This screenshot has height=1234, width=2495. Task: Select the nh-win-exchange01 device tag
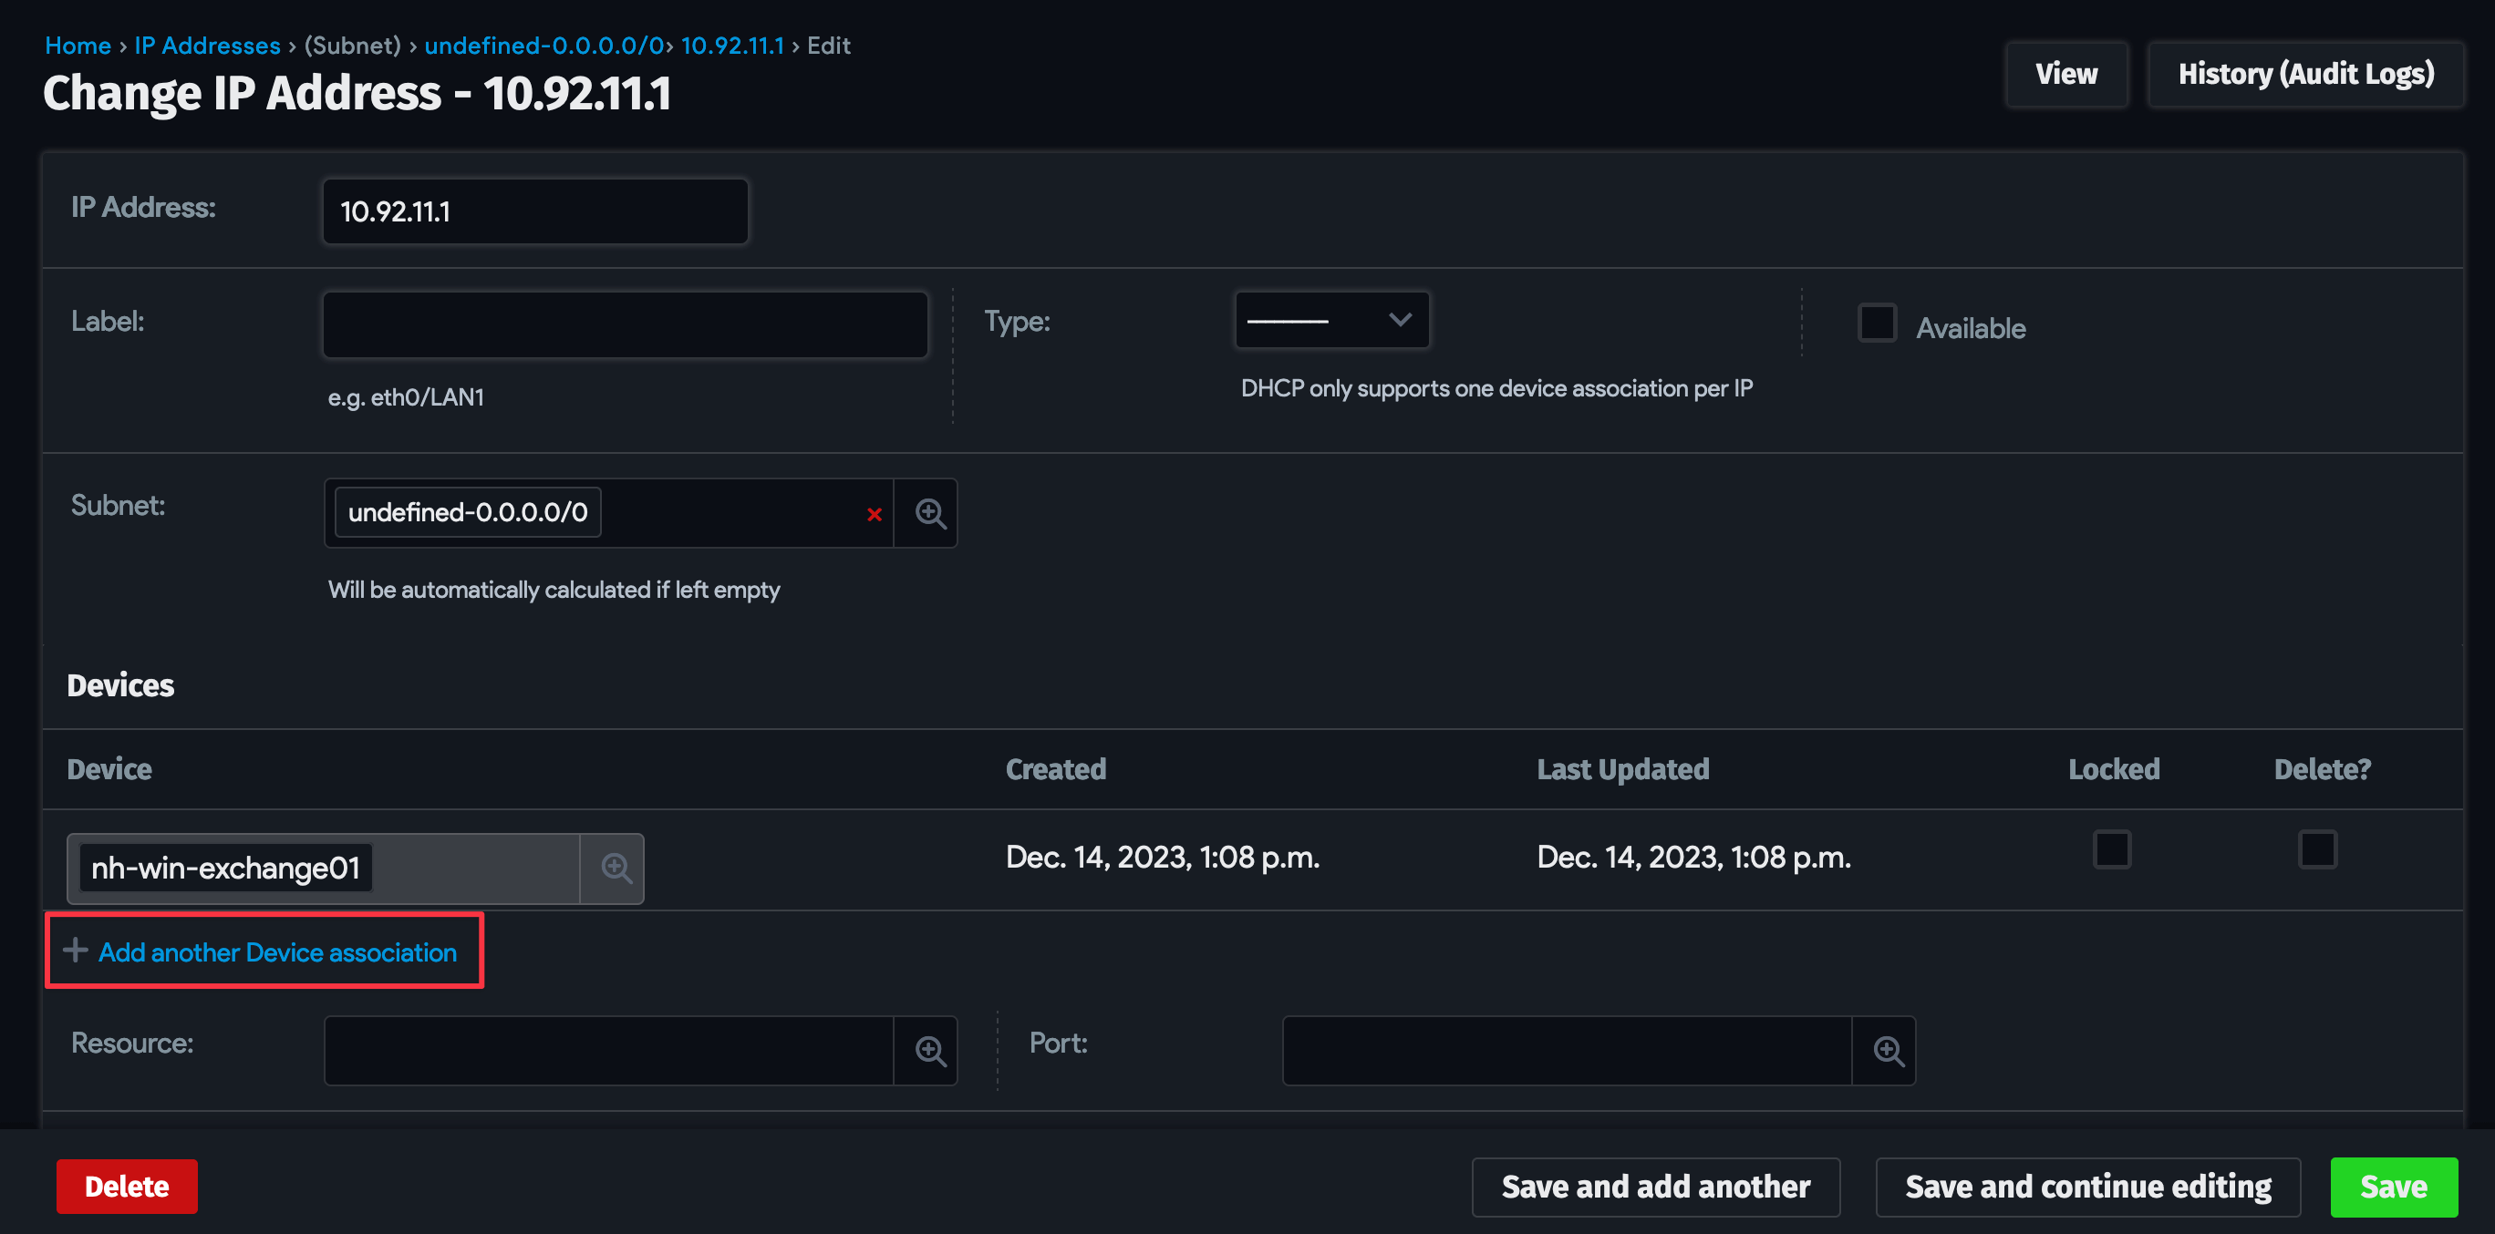click(x=225, y=869)
